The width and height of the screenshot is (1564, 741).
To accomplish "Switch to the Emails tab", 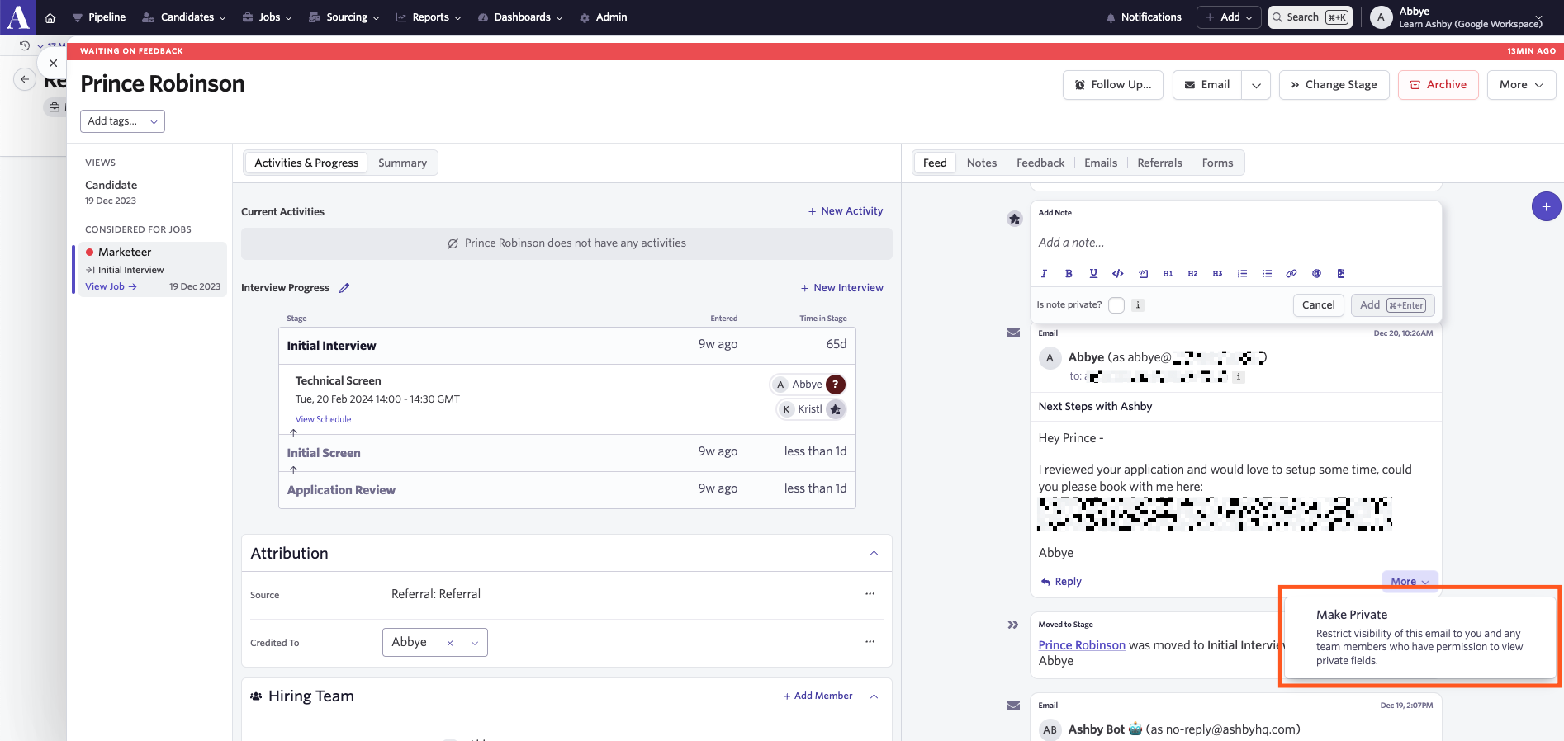I will tap(1101, 163).
